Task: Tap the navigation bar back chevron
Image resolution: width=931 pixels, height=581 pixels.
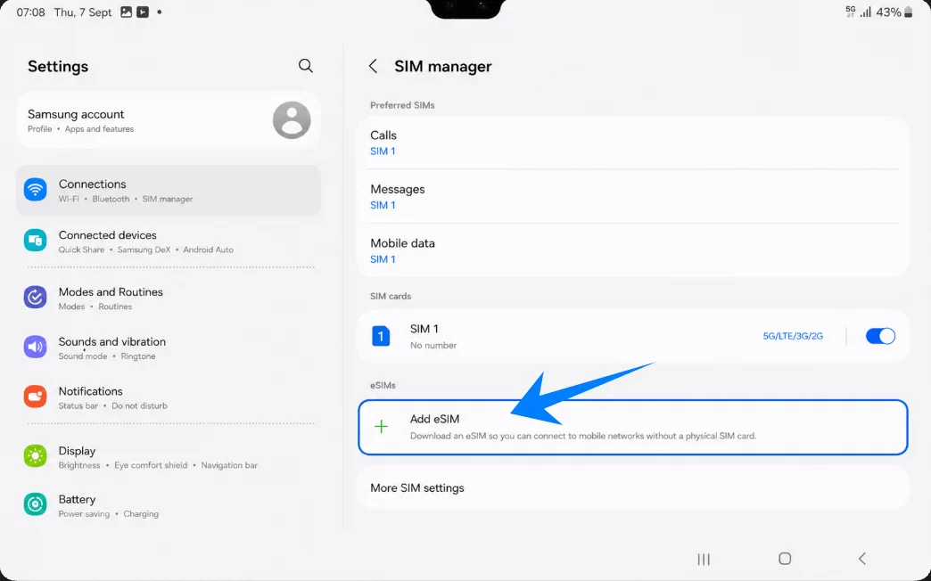Action: point(862,559)
